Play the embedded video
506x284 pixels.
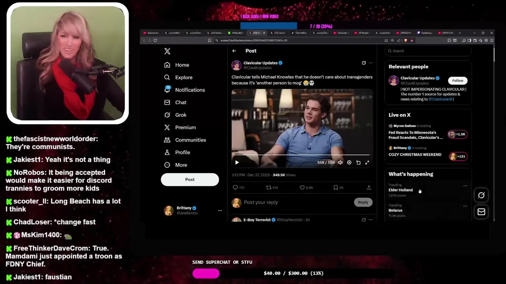tap(237, 163)
